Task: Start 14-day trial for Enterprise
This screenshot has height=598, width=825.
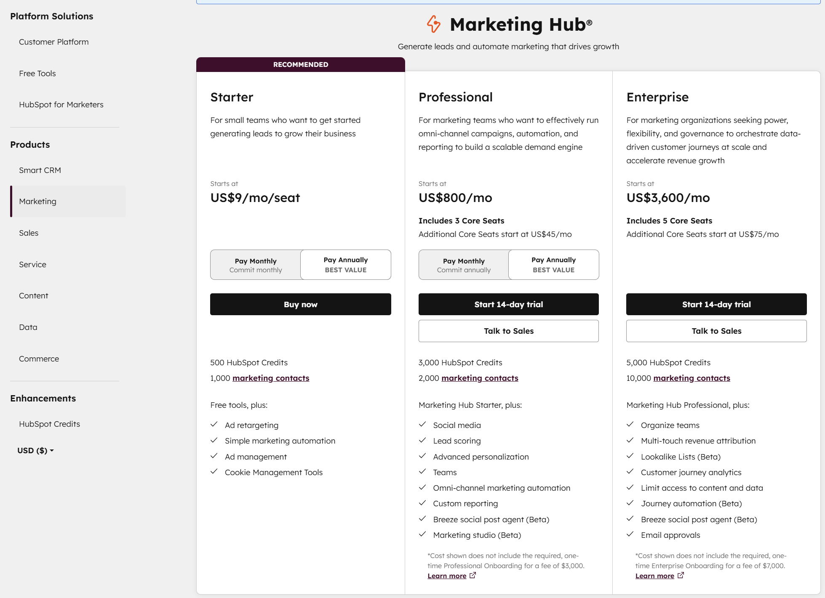Action: coord(716,304)
